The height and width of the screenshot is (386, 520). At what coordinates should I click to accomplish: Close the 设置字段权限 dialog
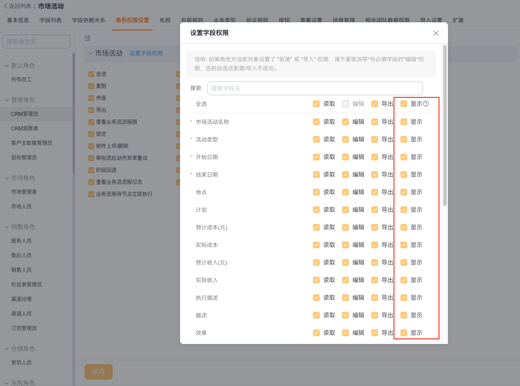click(436, 33)
